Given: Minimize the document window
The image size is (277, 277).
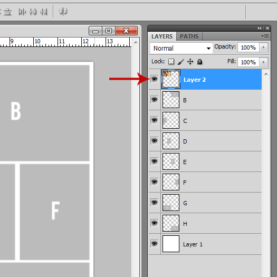Looking at the screenshot, I should pos(95,31).
